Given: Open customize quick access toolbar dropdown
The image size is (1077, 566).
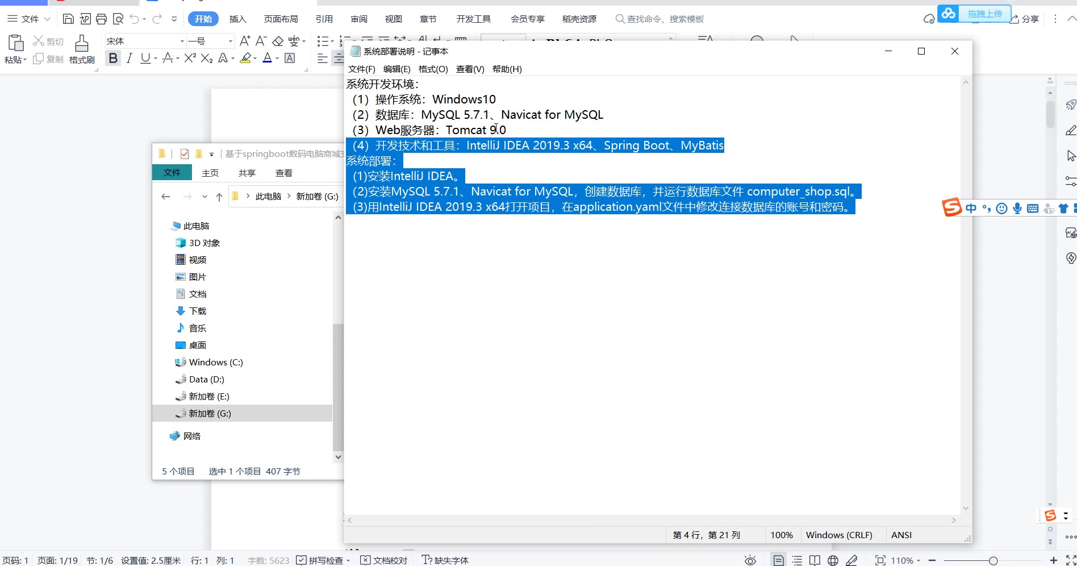Looking at the screenshot, I should coord(174,19).
